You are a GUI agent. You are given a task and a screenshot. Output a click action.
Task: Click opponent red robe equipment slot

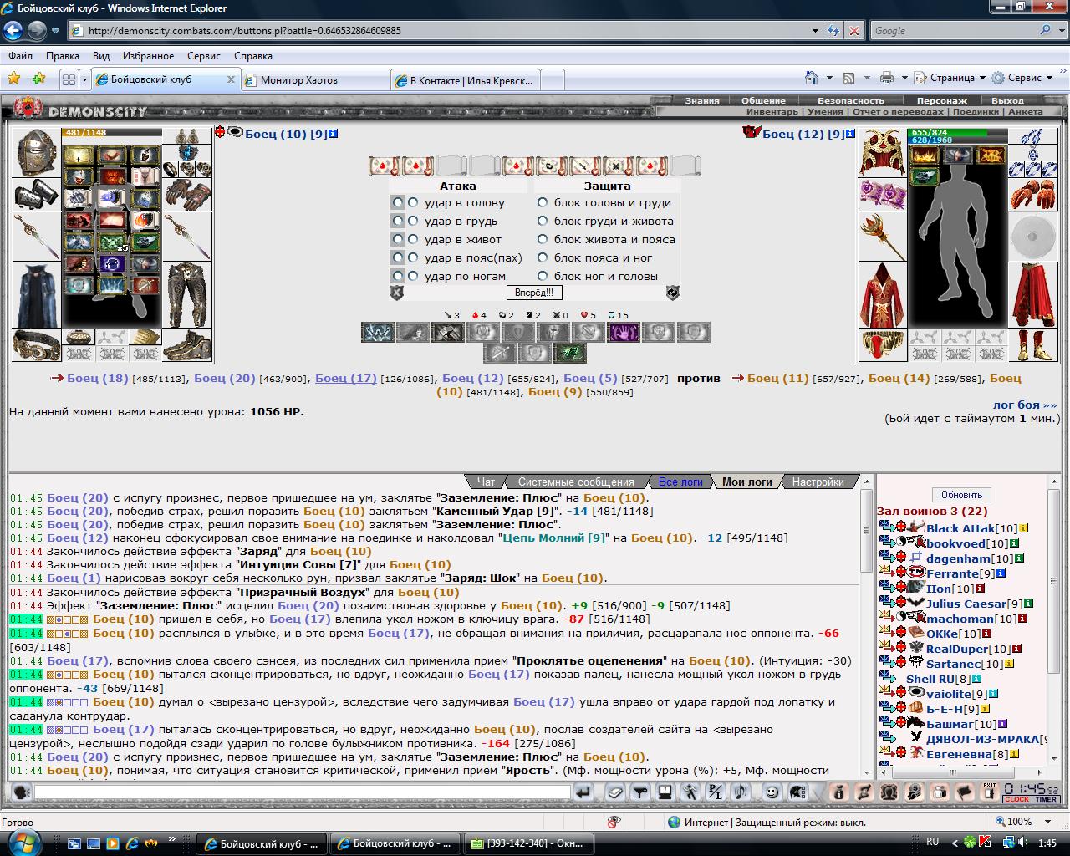883,293
